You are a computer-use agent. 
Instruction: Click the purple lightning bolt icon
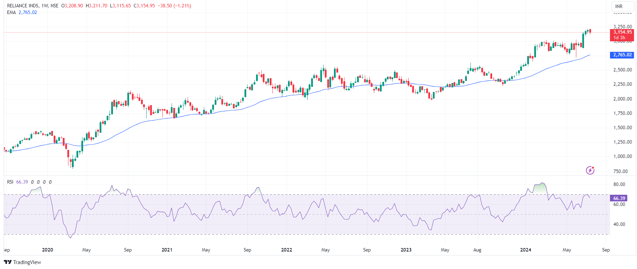pos(590,171)
